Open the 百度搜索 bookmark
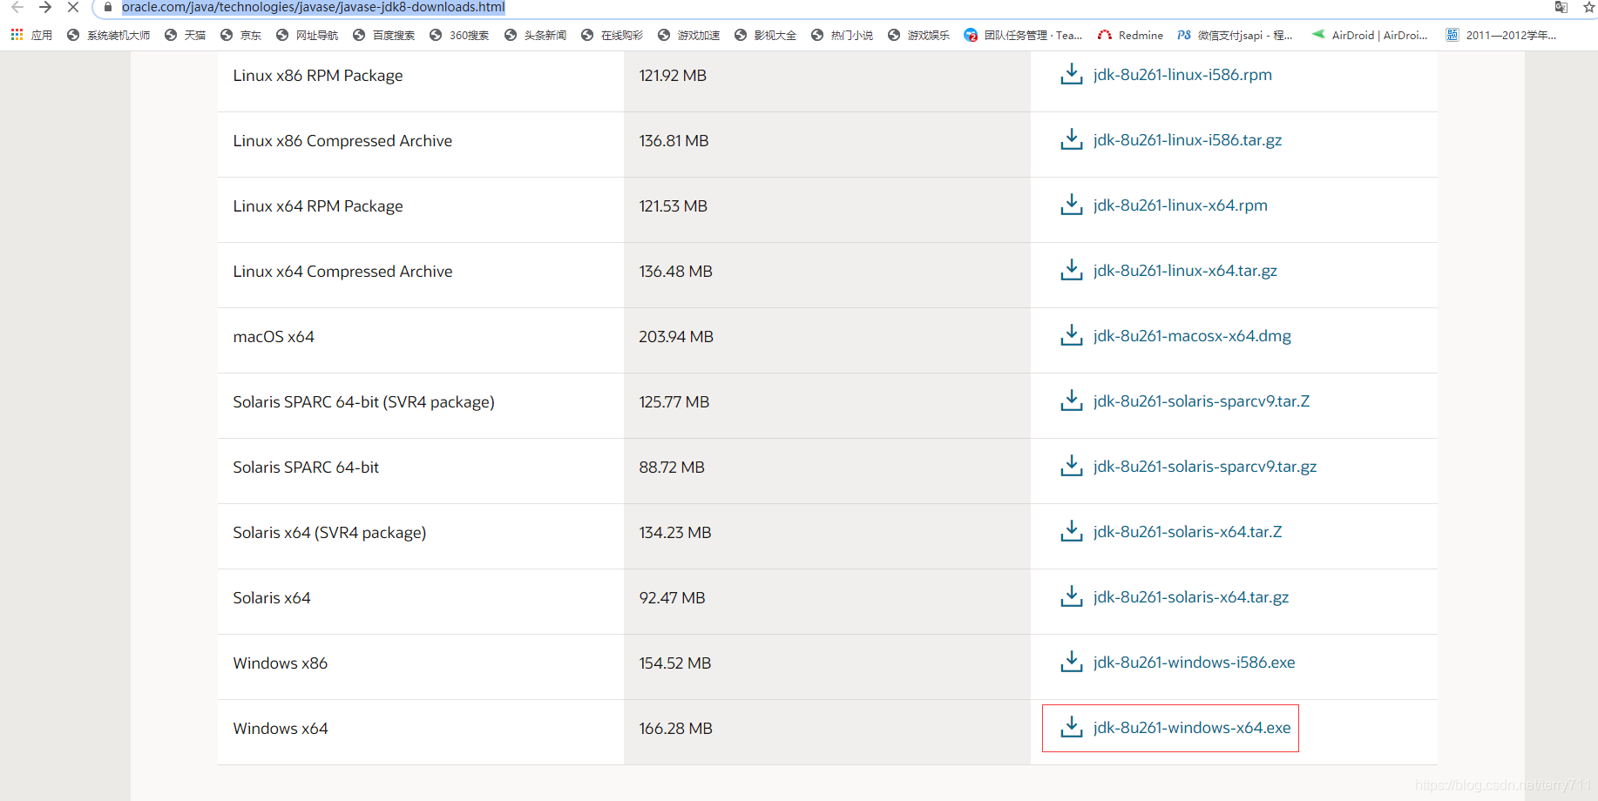Screen dimensions: 1598x801 tap(384, 35)
